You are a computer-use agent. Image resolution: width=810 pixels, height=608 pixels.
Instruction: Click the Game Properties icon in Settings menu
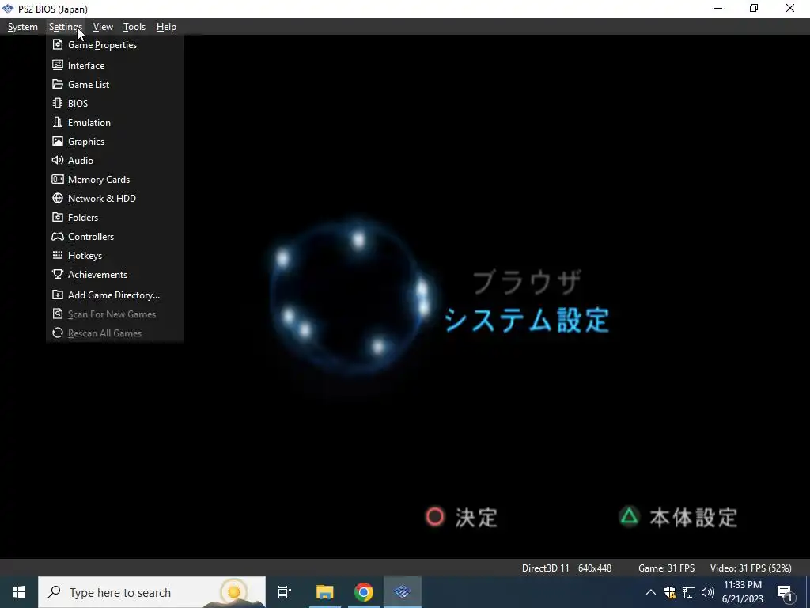[x=58, y=45]
